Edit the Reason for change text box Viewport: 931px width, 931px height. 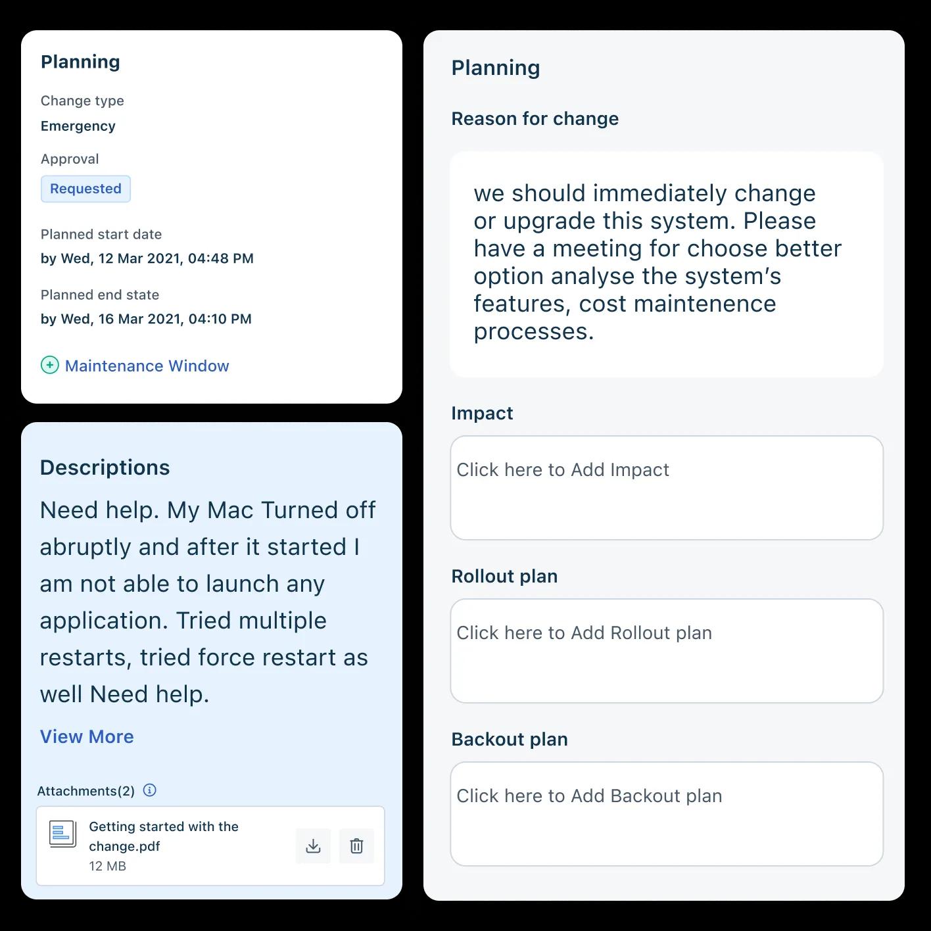[x=667, y=264]
